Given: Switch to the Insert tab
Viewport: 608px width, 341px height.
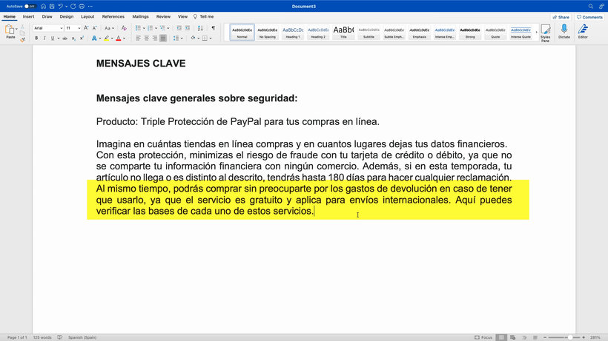Looking at the screenshot, I should click(28, 16).
